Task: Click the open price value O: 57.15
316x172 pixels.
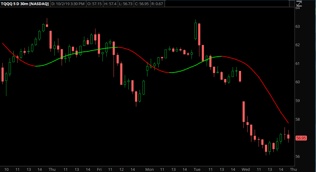Action: [95, 4]
